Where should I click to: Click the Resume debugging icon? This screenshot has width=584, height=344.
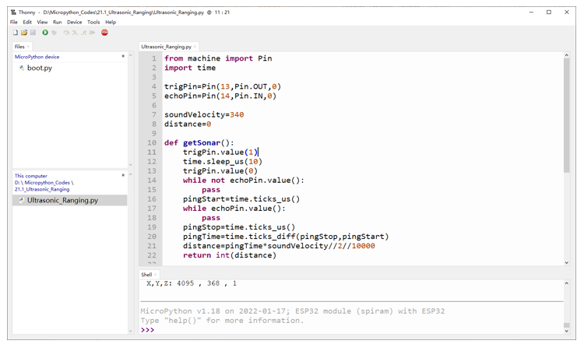[x=93, y=33]
